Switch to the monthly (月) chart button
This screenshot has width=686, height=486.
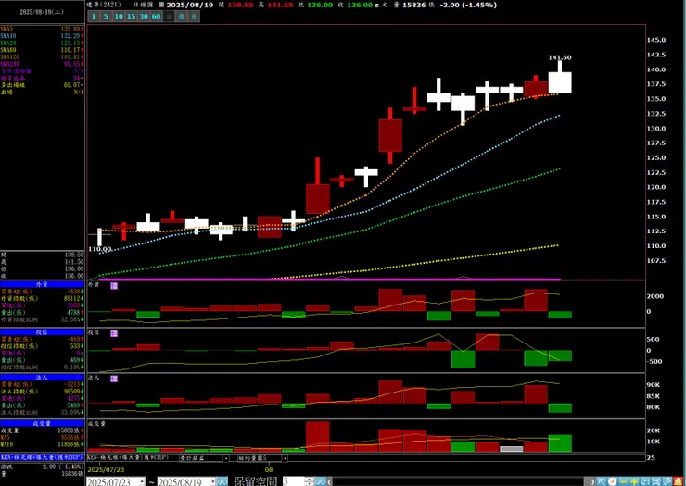point(194,16)
